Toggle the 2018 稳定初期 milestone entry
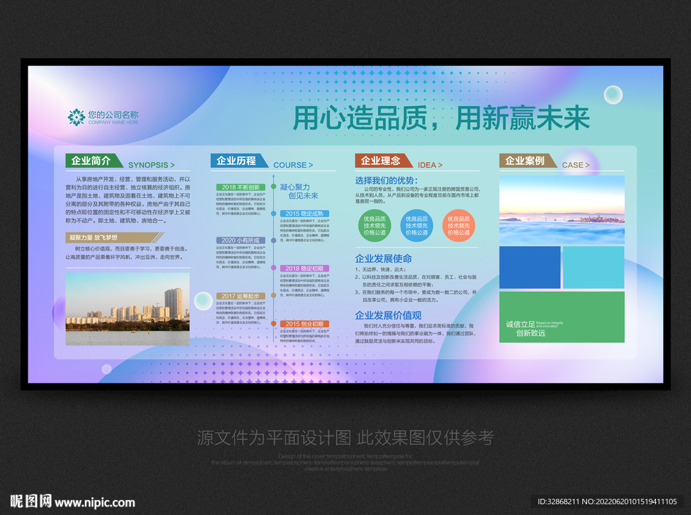The height and width of the screenshot is (515, 691). tap(305, 268)
